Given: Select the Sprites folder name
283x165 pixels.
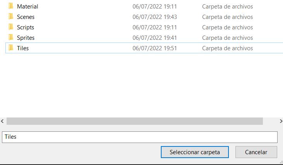Looking at the screenshot, I should [x=26, y=38].
